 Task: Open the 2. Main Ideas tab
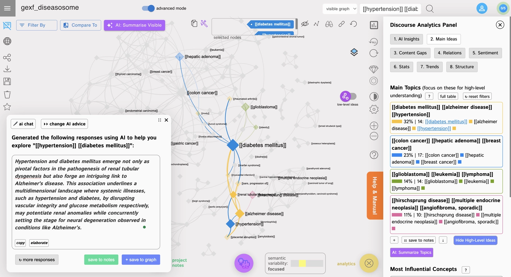(444, 39)
